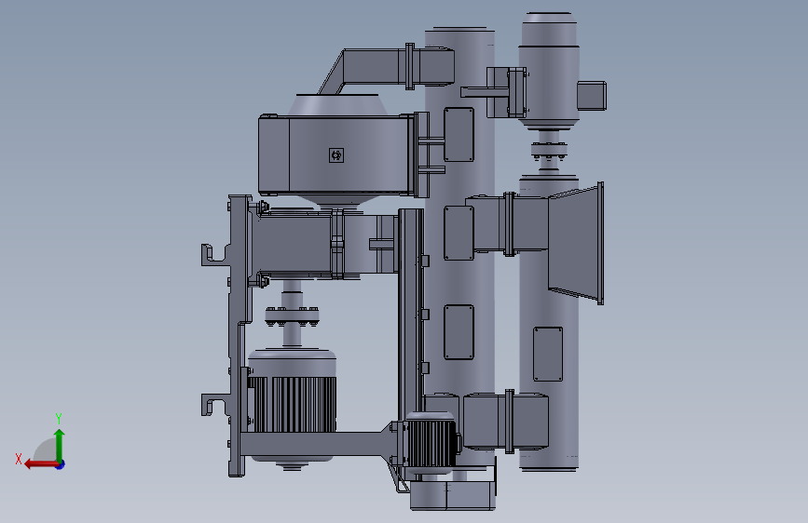
Task: Select the flared rectangular outlet hood of the model
Action: pyautogui.click(x=575, y=243)
